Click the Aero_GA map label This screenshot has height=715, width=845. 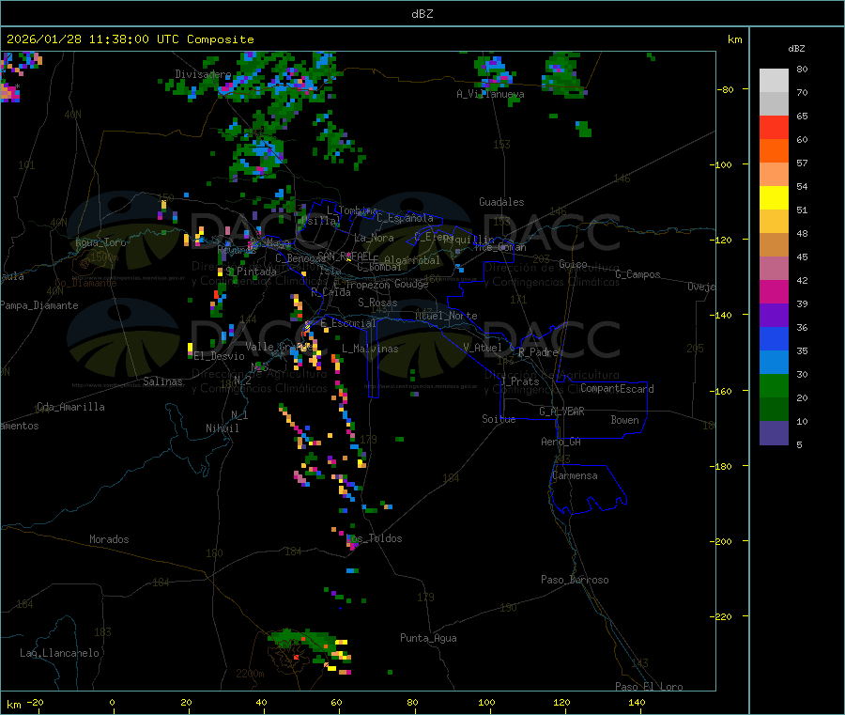[561, 442]
